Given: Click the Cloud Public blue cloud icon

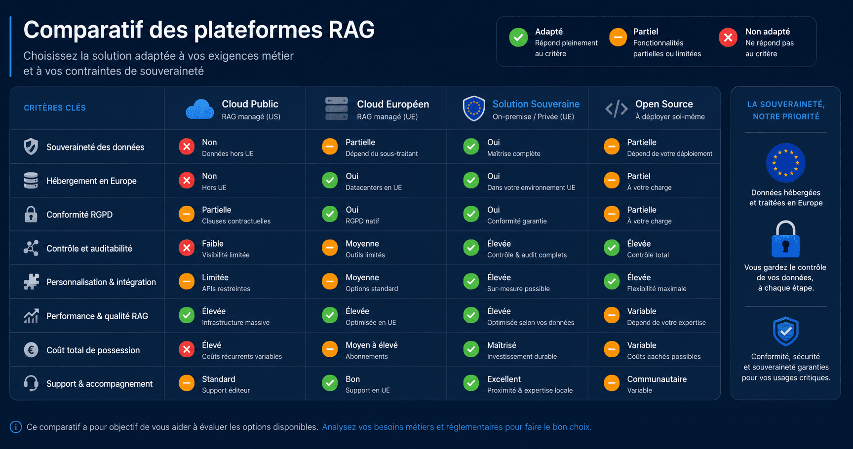Looking at the screenshot, I should [199, 109].
